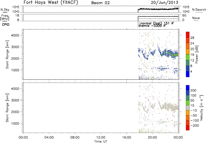Click the 'N.Sky' legend label
This screenshot has height=143, width=206.
pyautogui.click(x=5, y=10)
